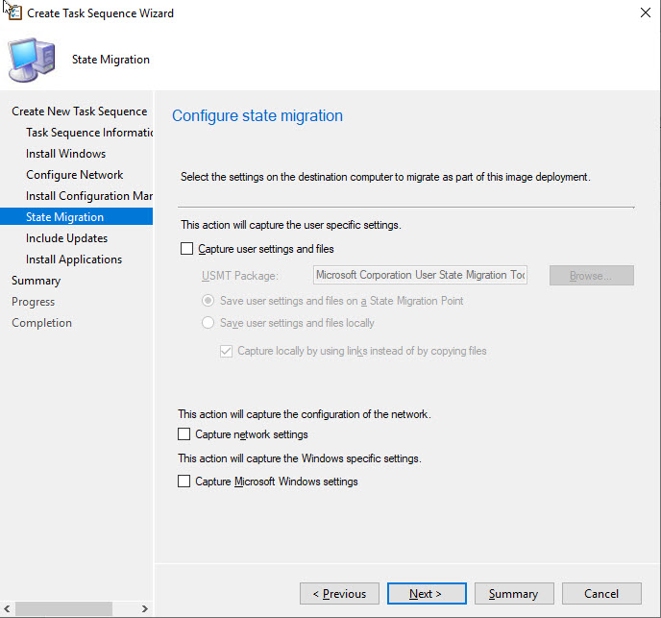Click the Configure state migration heading
661x618 pixels.
click(257, 115)
